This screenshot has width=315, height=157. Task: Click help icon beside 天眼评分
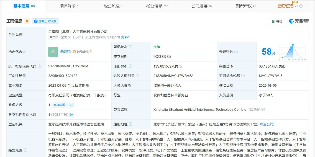click(236, 52)
